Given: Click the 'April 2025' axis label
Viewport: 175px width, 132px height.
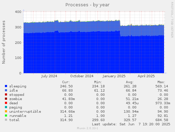Looking at the screenshot, I should (x=146, y=76).
